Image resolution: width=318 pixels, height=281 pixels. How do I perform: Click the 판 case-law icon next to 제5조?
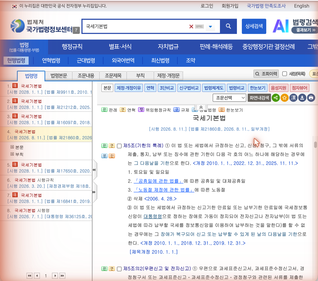pyautogui.click(x=104, y=146)
